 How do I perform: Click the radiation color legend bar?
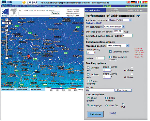pyautogui.click(x=63, y=89)
